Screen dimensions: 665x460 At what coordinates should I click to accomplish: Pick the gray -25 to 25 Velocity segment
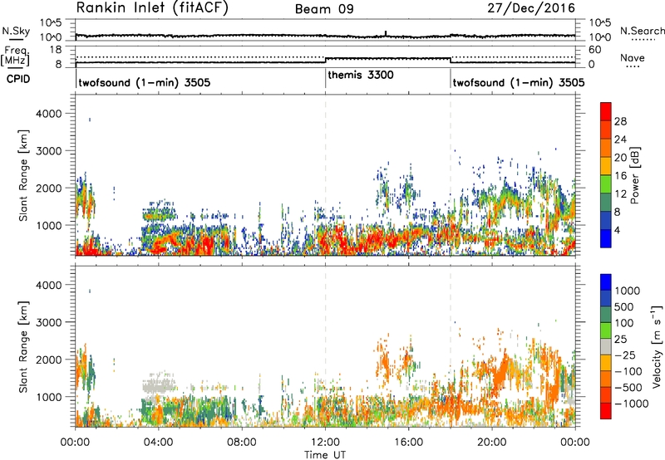pos(606,346)
